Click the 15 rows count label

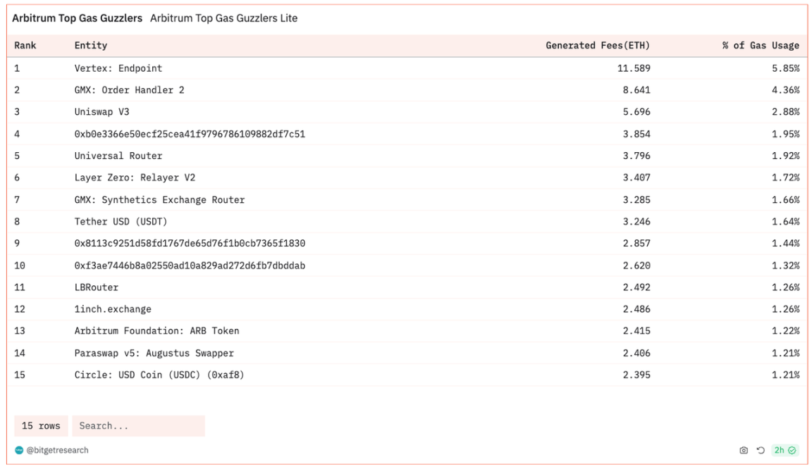40,426
